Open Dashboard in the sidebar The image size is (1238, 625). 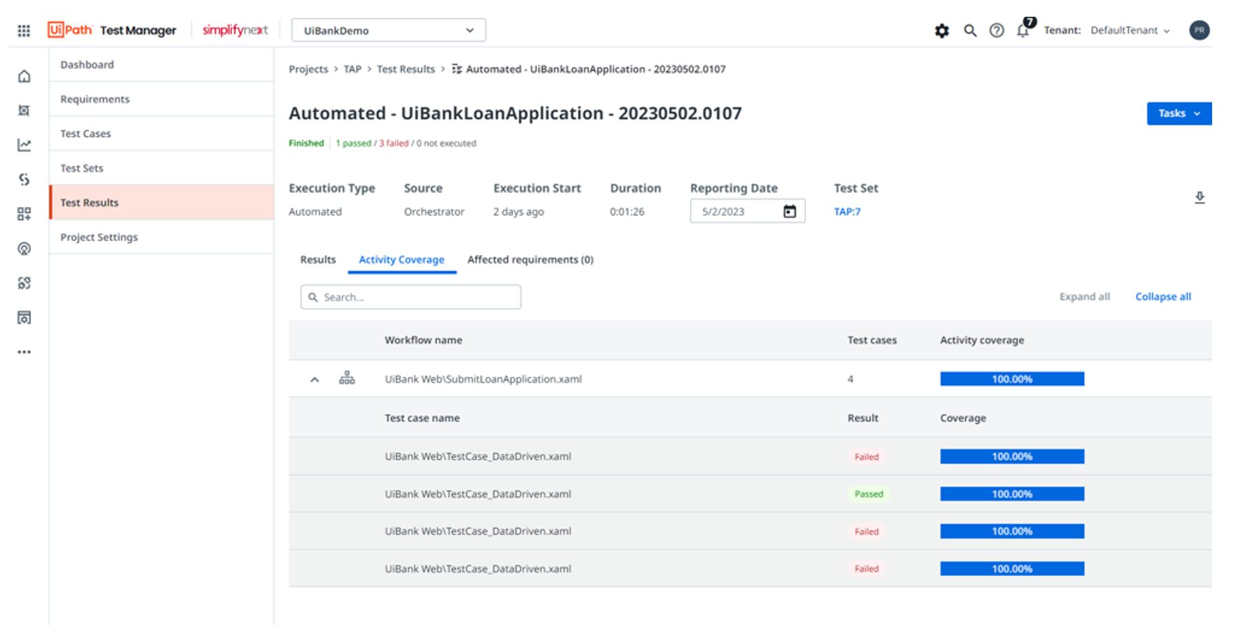click(x=162, y=64)
